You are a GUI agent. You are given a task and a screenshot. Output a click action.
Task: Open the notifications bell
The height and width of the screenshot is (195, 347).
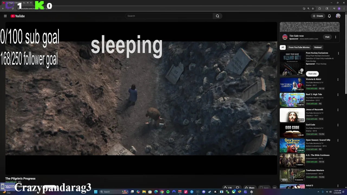329,16
